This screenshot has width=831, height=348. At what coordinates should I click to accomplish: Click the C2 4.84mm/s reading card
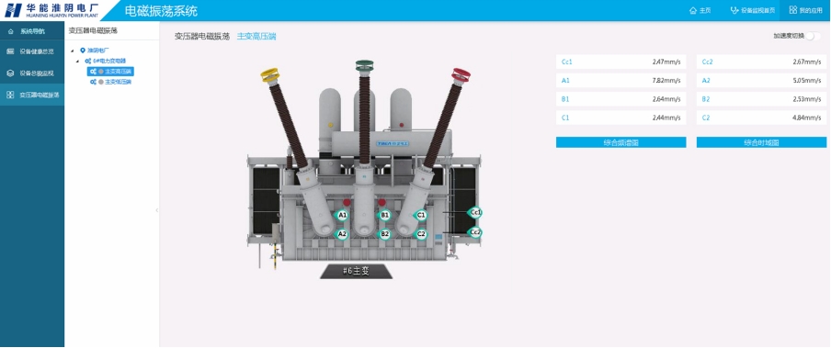point(761,118)
